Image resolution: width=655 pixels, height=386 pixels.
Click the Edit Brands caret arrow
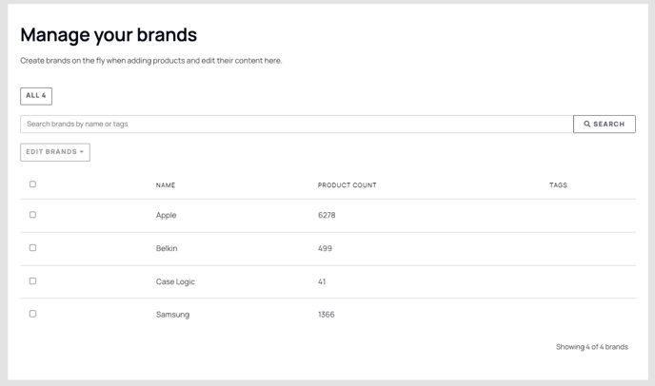82,152
